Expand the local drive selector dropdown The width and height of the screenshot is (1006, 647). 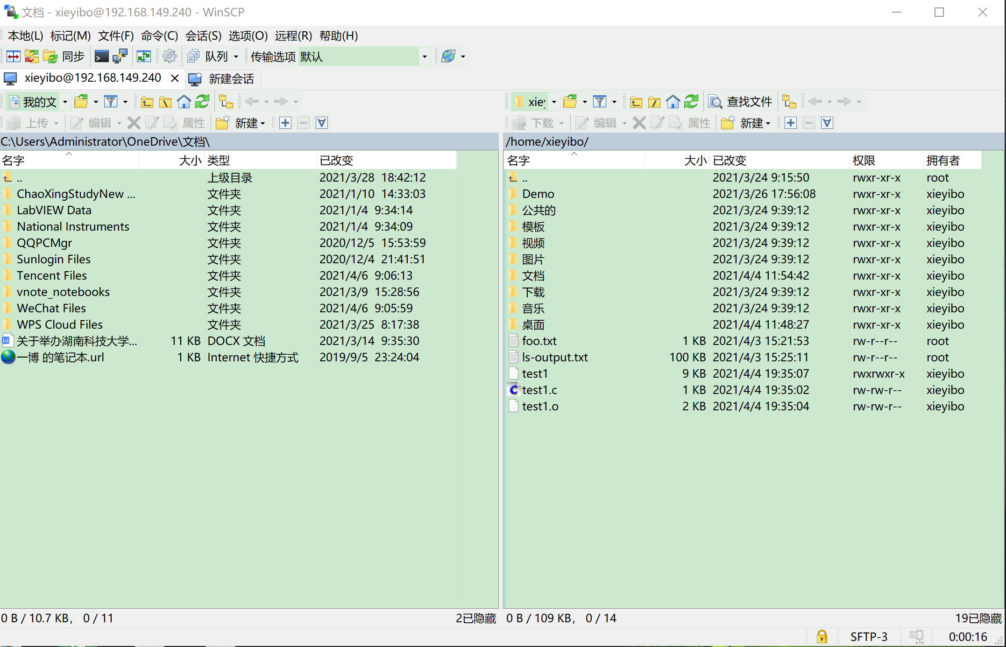(x=65, y=102)
